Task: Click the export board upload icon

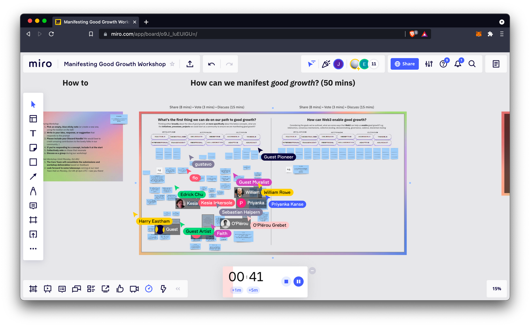Action: point(190,64)
